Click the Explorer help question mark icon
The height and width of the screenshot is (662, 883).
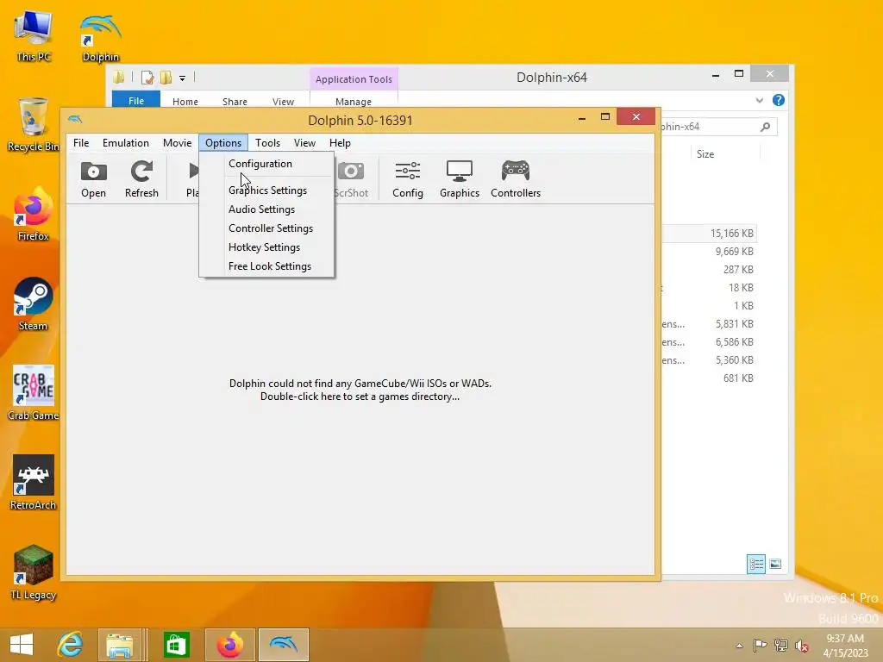[x=779, y=100]
